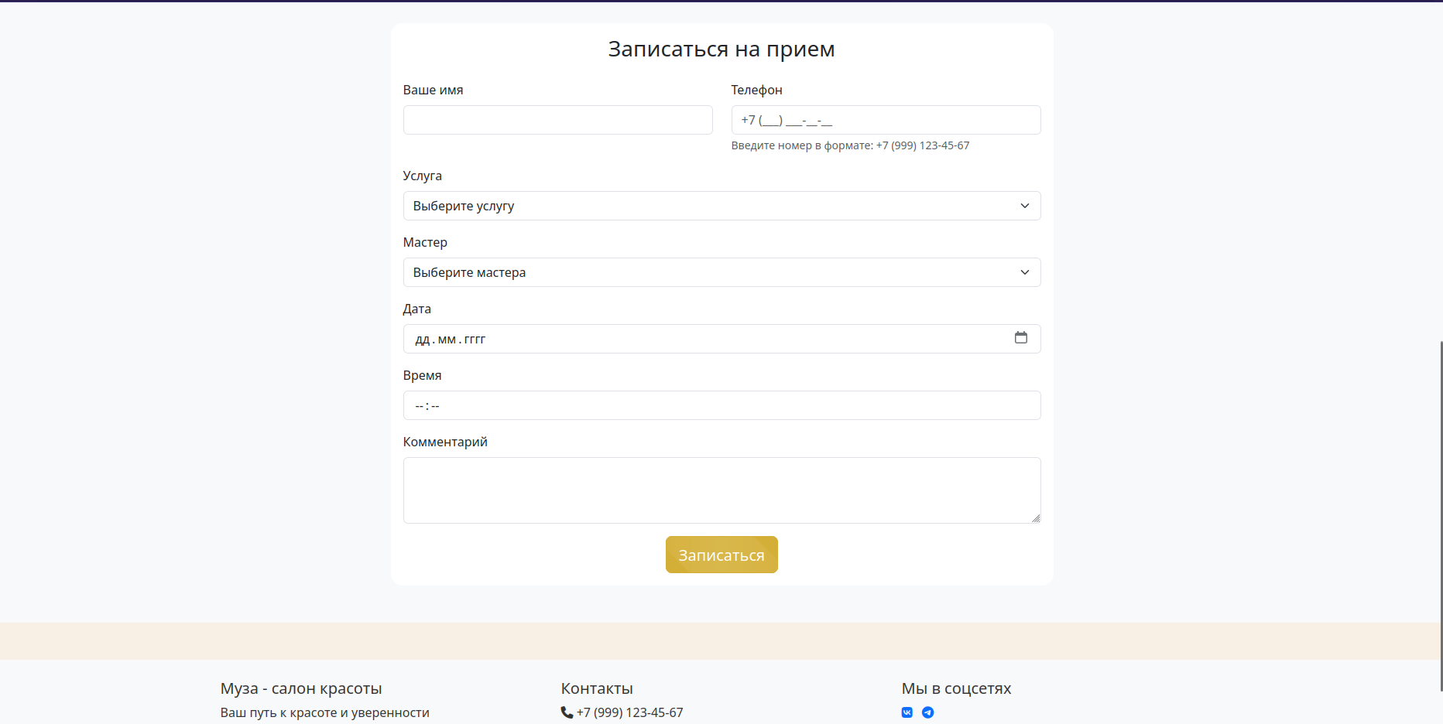
Task: Click inside the 'Комментарий' text area
Action: [x=720, y=490]
